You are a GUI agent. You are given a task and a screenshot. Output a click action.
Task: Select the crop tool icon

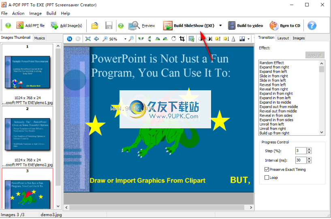tap(182, 38)
